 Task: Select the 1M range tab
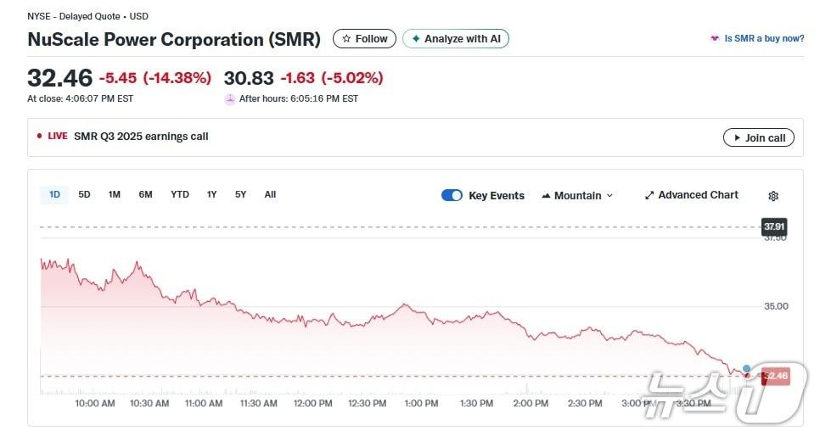click(x=115, y=194)
